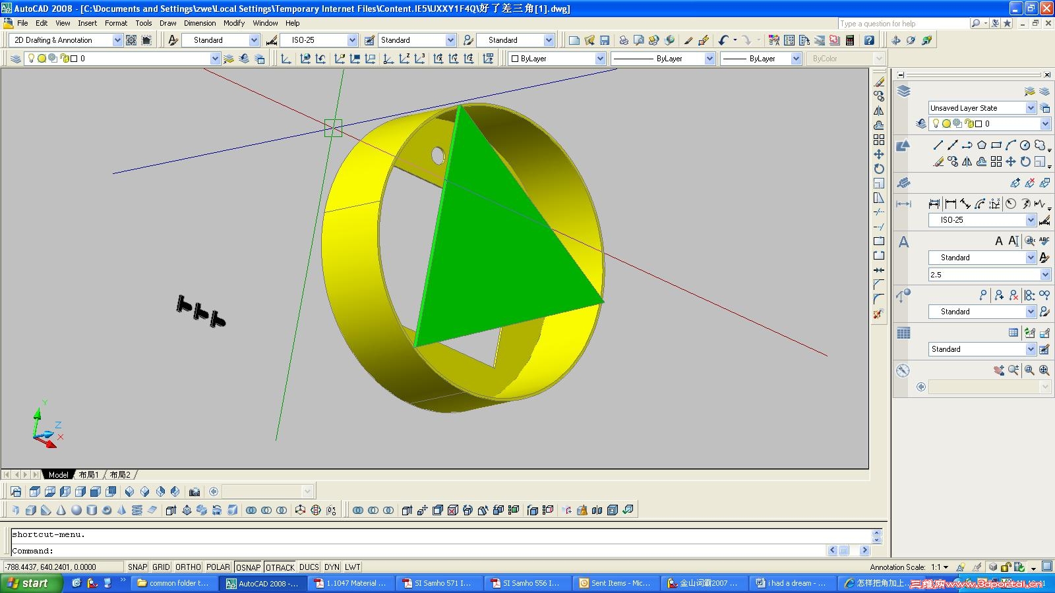Open the 2D Drafting & Annotation workspace dropdown
This screenshot has width=1055, height=593.
click(x=117, y=40)
